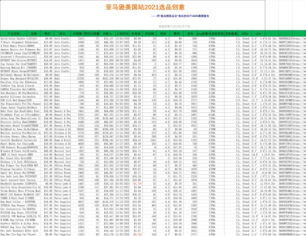Click the 月收入 column header

(107, 34)
